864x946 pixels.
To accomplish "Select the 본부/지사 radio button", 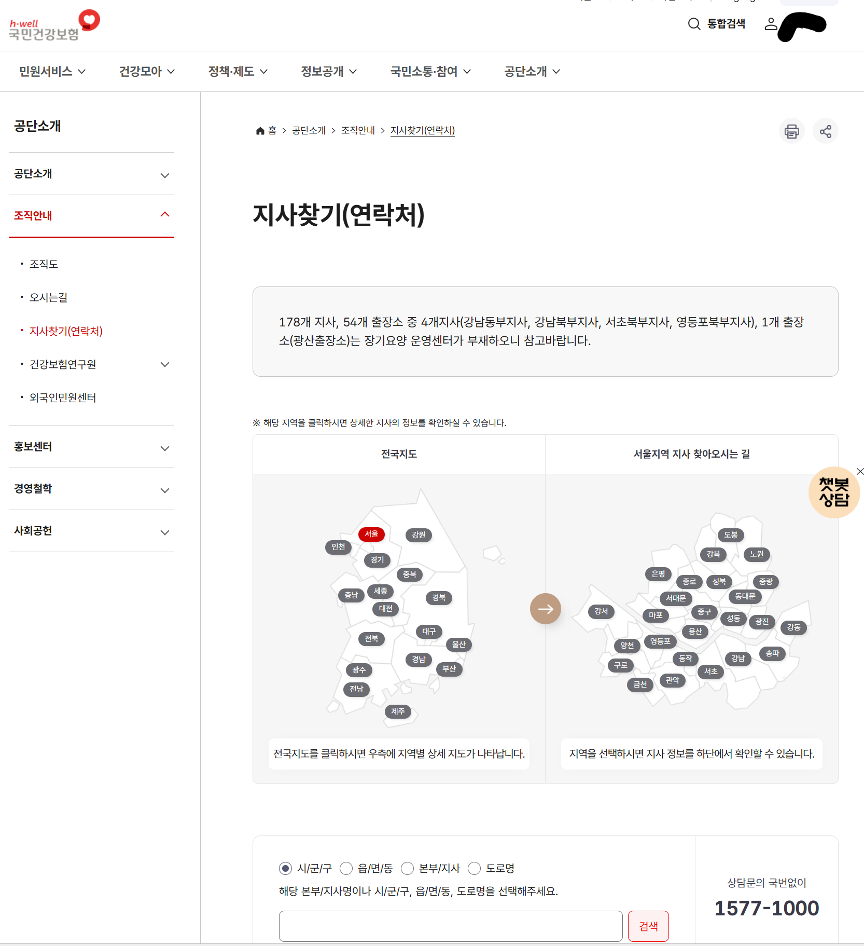I will (408, 868).
